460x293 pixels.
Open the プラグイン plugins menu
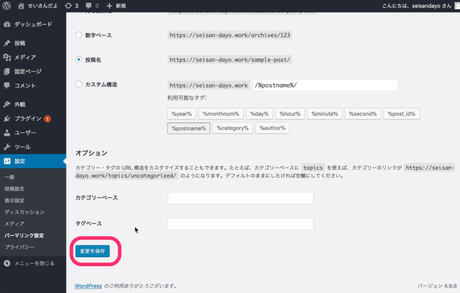click(x=28, y=119)
